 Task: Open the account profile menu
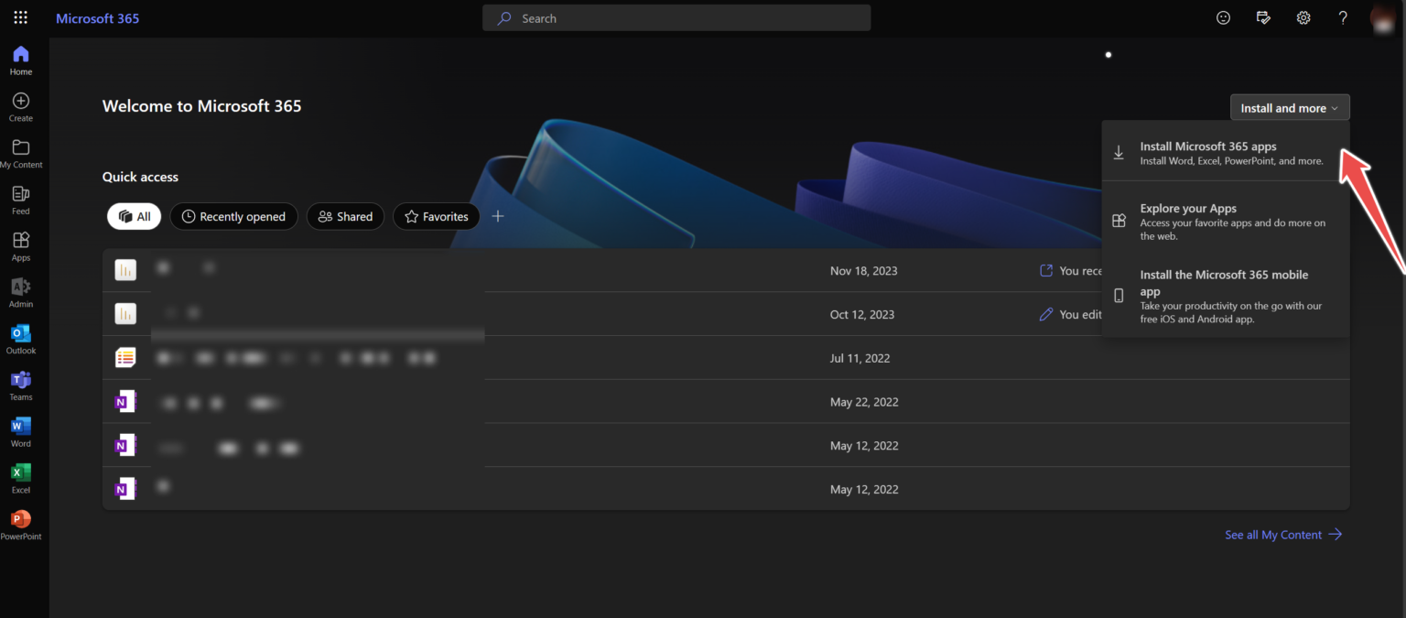pyautogui.click(x=1382, y=17)
